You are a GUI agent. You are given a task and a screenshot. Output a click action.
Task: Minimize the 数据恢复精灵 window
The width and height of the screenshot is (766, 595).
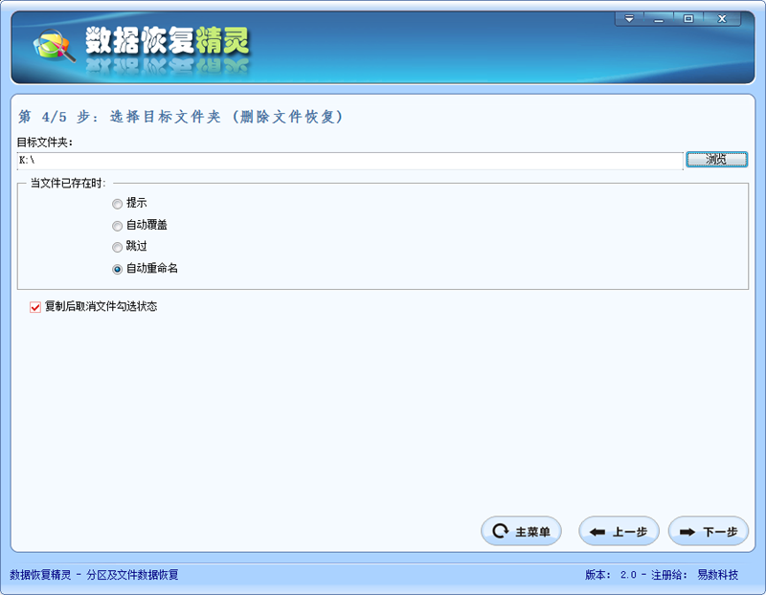coord(659,18)
